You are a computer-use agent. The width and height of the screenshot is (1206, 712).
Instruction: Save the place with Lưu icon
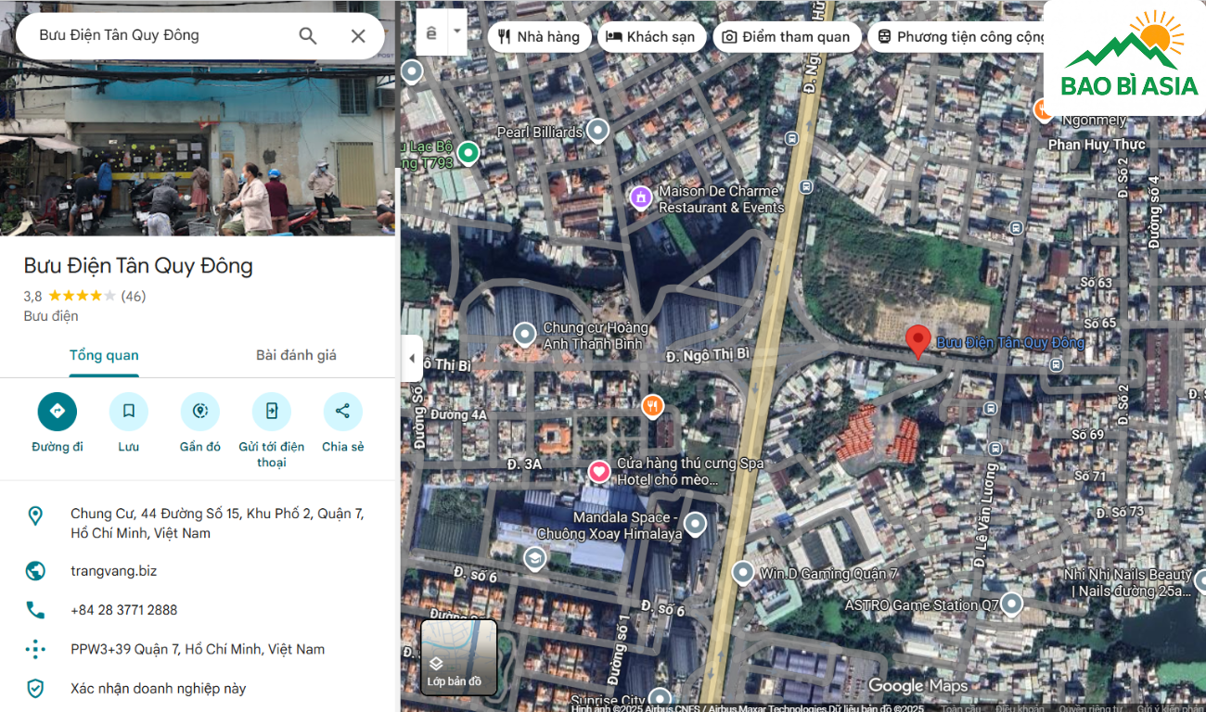129,412
